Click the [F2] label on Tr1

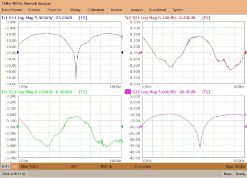[83, 18]
